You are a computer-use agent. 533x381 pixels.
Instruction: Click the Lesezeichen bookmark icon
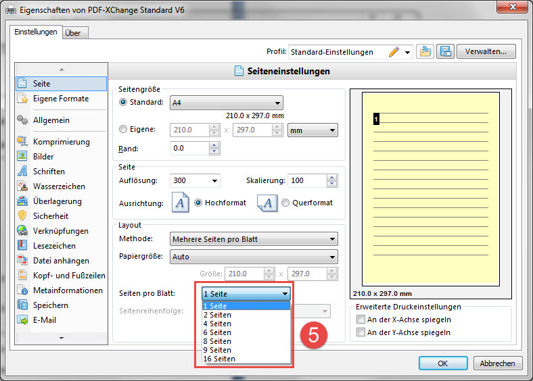[22, 245]
